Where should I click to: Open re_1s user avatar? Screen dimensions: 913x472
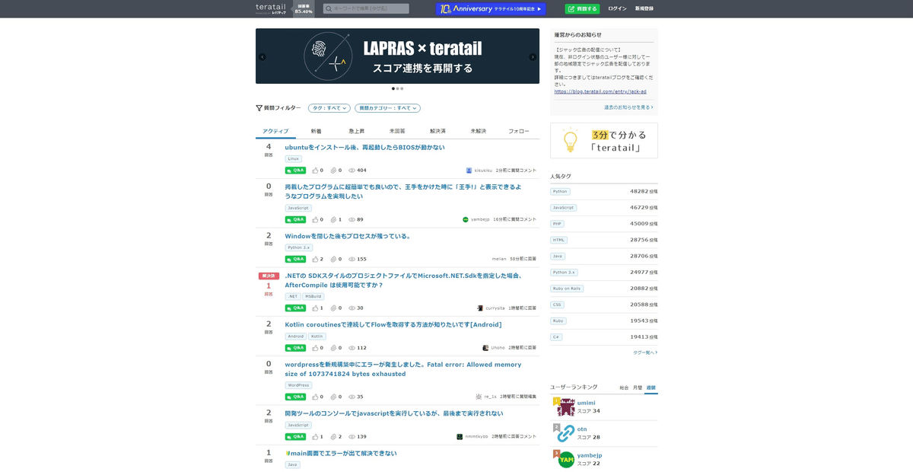(479, 397)
